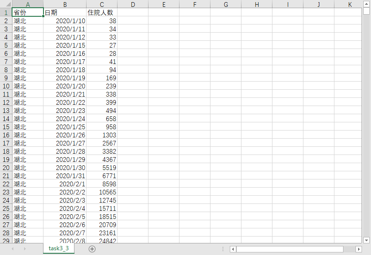
Task: Select column J header
Action: 319,4
